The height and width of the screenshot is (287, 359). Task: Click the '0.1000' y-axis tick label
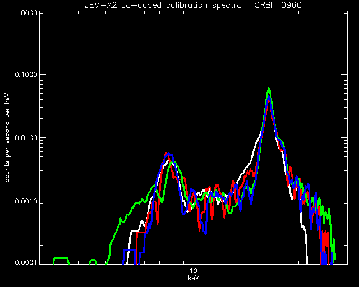[x=26, y=75]
